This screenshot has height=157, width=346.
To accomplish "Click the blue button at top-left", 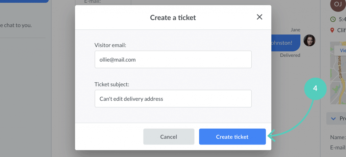I will pos(24,1).
